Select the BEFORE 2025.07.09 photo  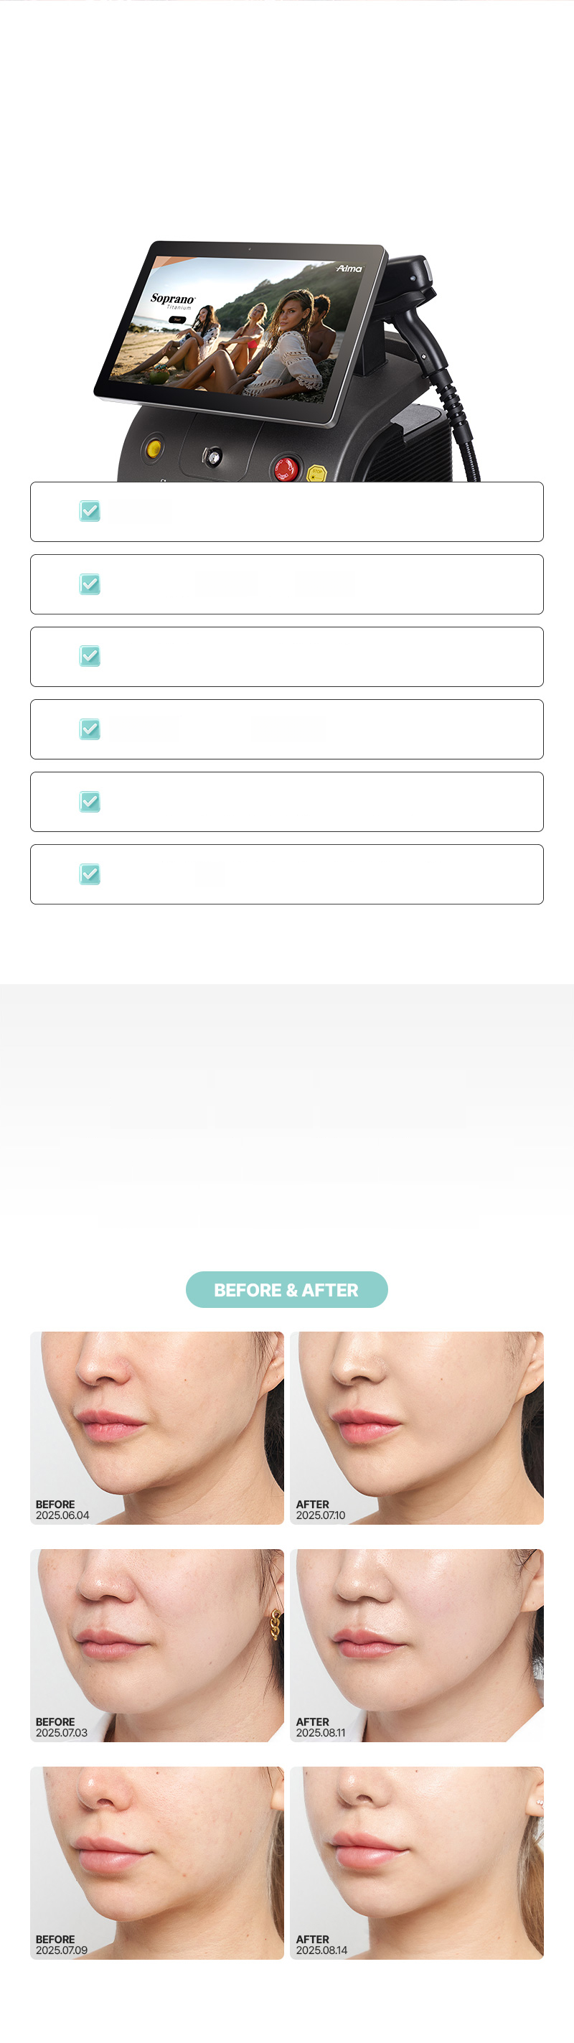157,1862
